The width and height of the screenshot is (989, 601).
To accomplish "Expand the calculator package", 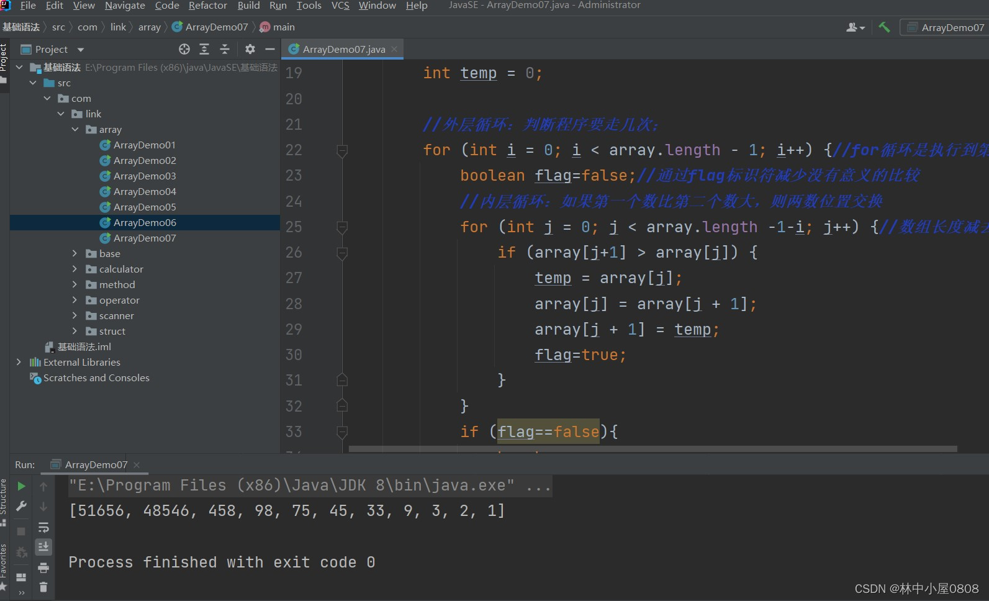I will [x=75, y=269].
